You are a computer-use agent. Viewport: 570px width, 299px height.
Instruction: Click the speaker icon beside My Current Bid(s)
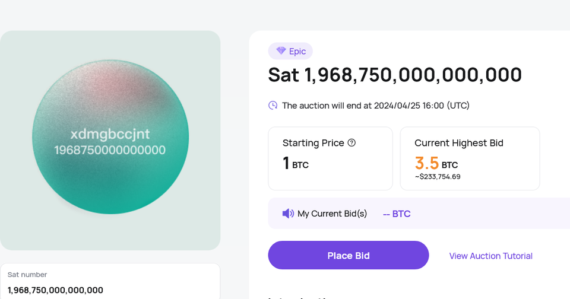288,214
